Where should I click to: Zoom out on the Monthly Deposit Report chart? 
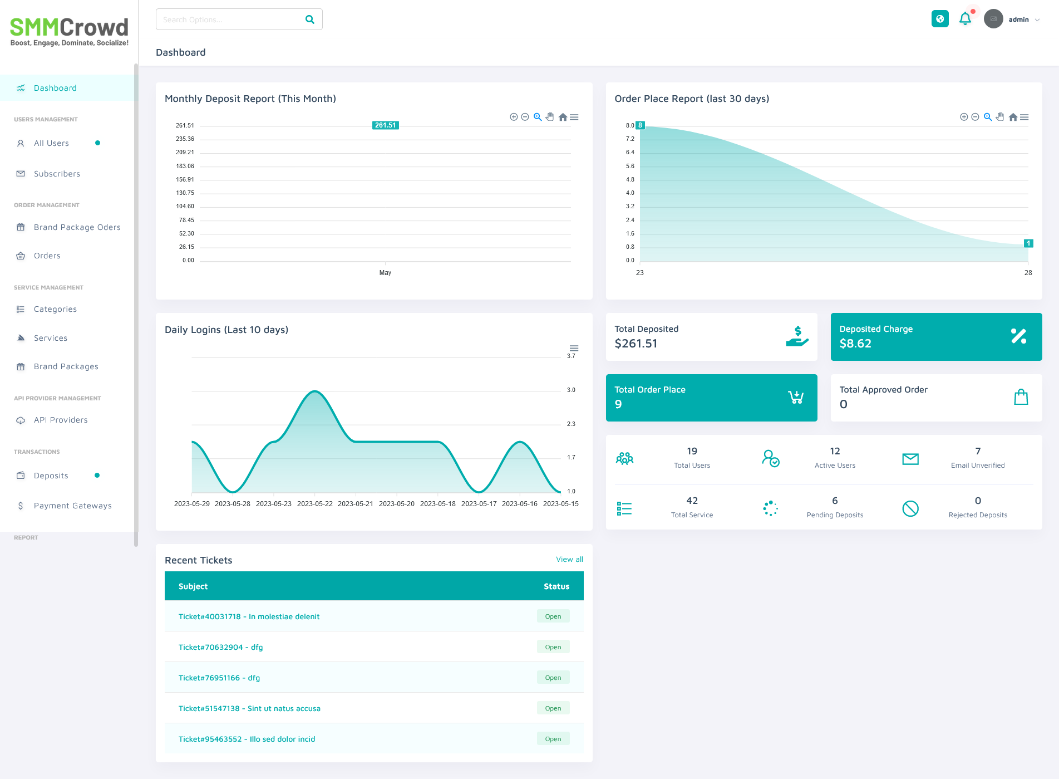525,117
